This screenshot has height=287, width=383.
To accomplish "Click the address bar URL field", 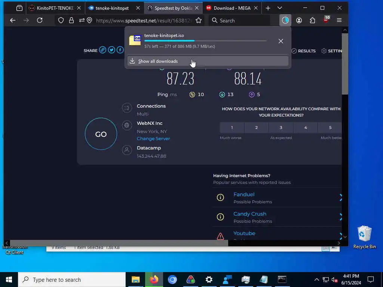I will click(143, 21).
